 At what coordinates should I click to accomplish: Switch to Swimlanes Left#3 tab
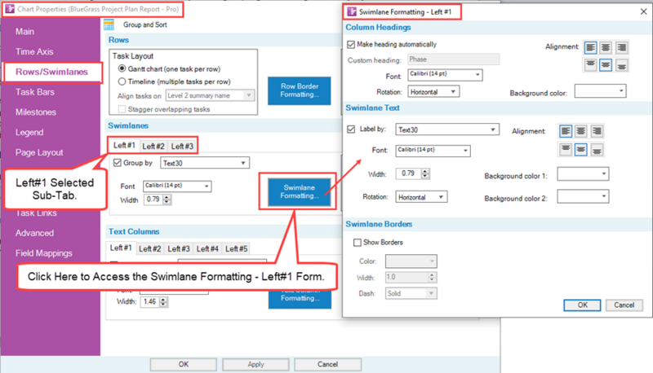[182, 147]
